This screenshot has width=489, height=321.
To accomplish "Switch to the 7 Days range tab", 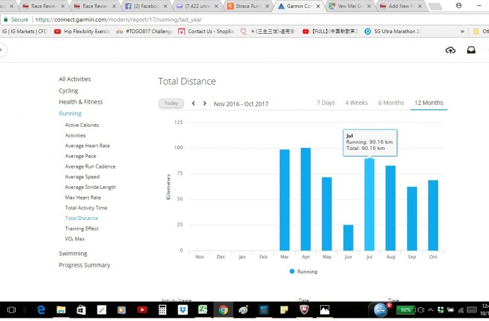I will coord(325,103).
